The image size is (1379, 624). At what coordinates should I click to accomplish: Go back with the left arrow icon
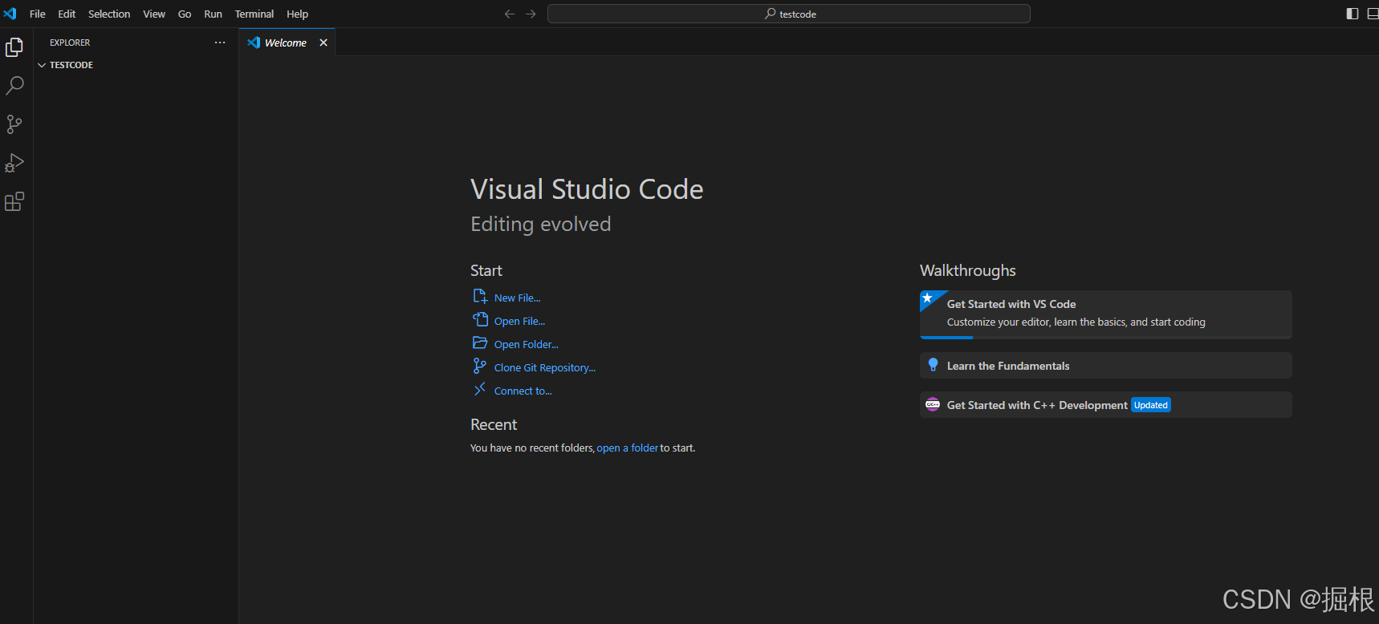click(510, 14)
